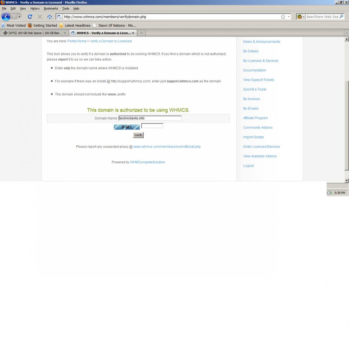Open the list all tabs dropdown
Viewport: 349px width, 349px height.
(347, 33)
